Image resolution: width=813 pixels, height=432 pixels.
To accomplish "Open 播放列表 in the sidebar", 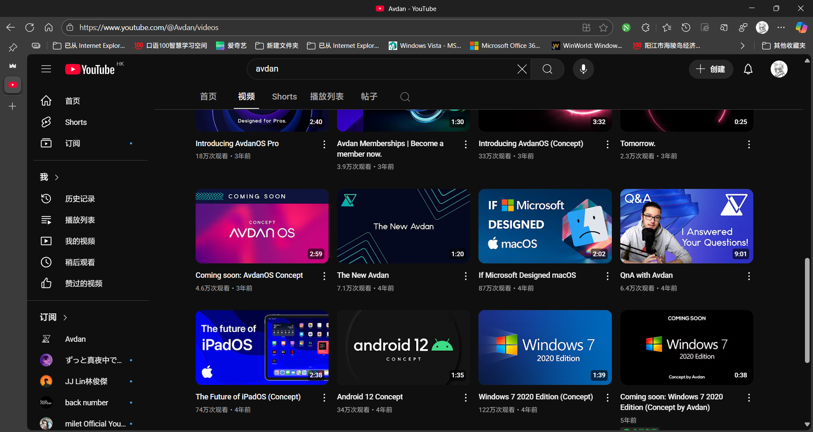I will point(91,220).
